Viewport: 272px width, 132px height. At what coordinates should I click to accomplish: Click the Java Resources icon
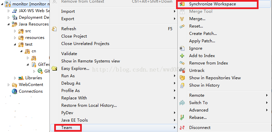coord(14,24)
